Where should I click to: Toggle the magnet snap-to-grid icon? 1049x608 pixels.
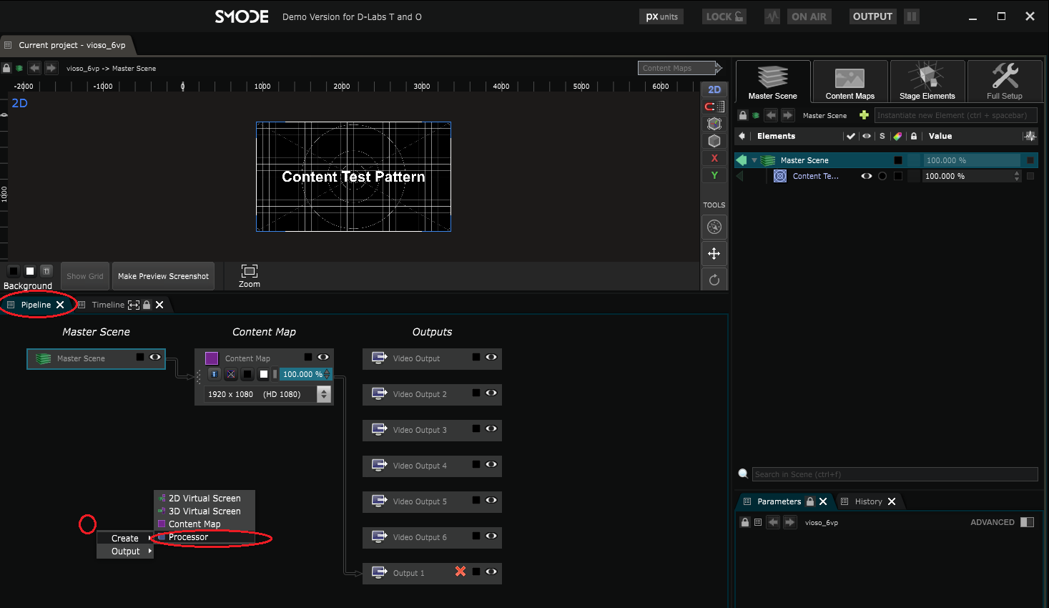pyautogui.click(x=714, y=107)
